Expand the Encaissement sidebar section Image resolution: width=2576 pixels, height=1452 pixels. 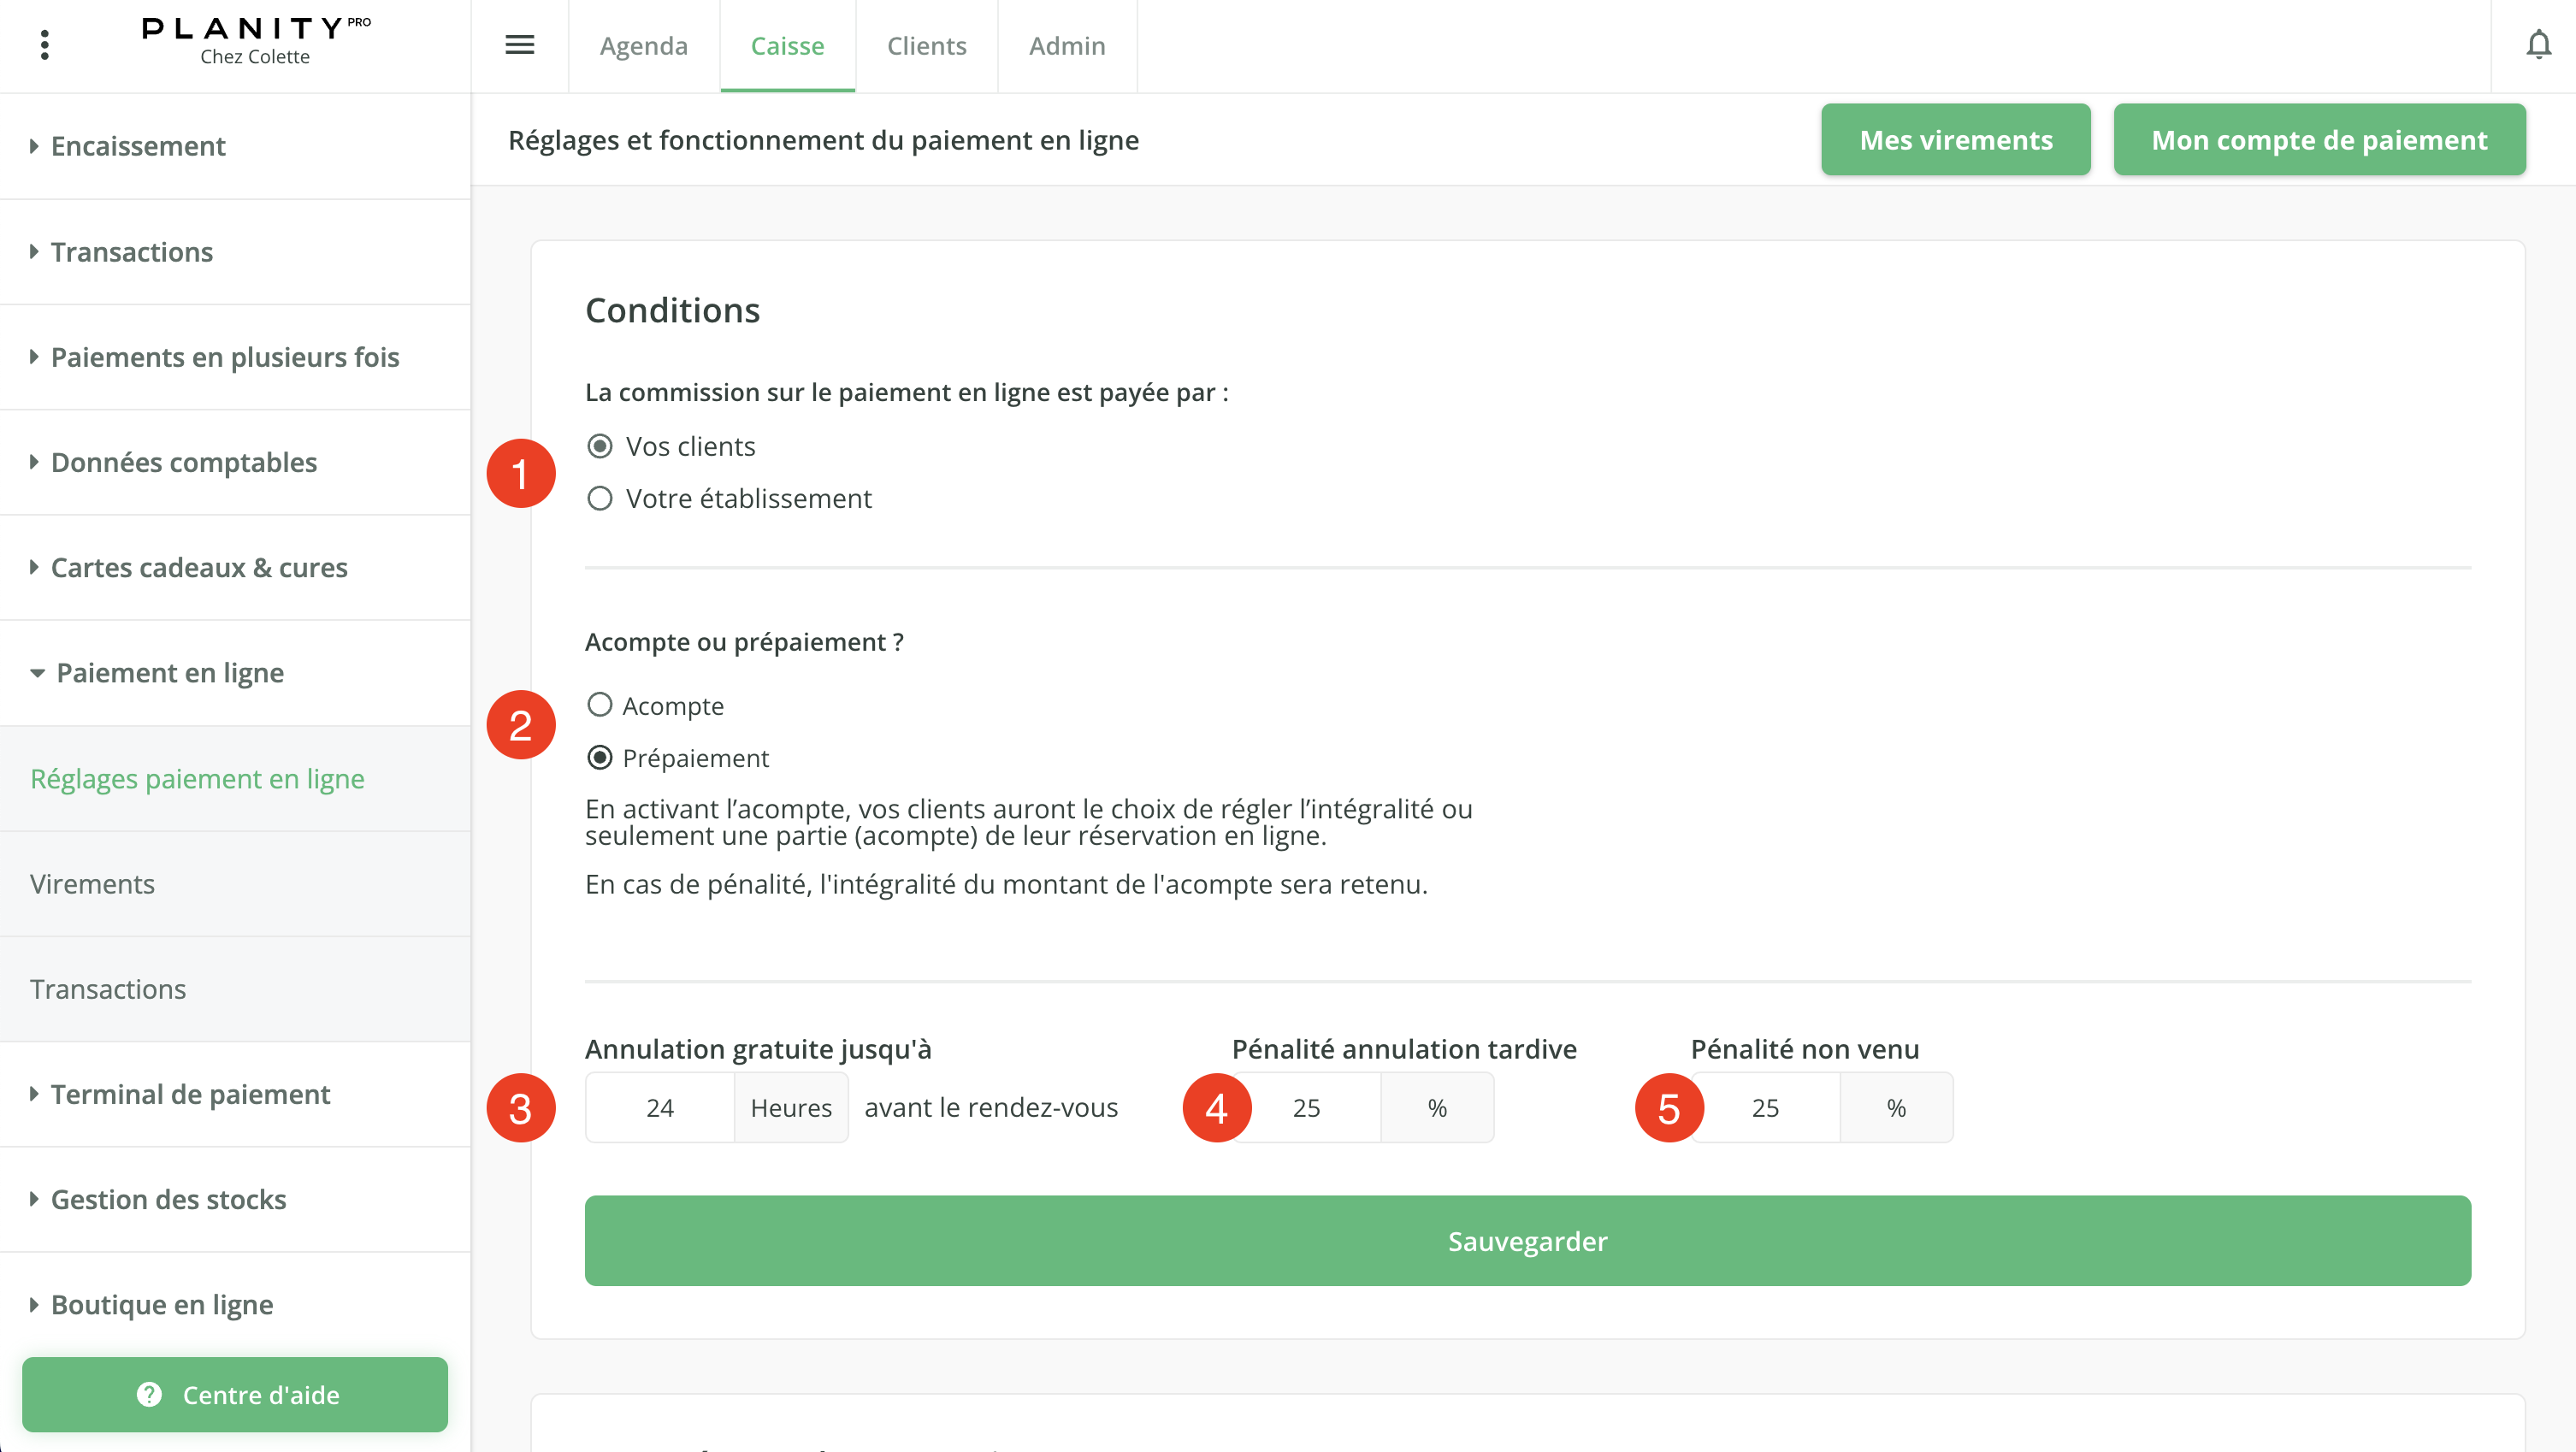pyautogui.click(x=138, y=146)
